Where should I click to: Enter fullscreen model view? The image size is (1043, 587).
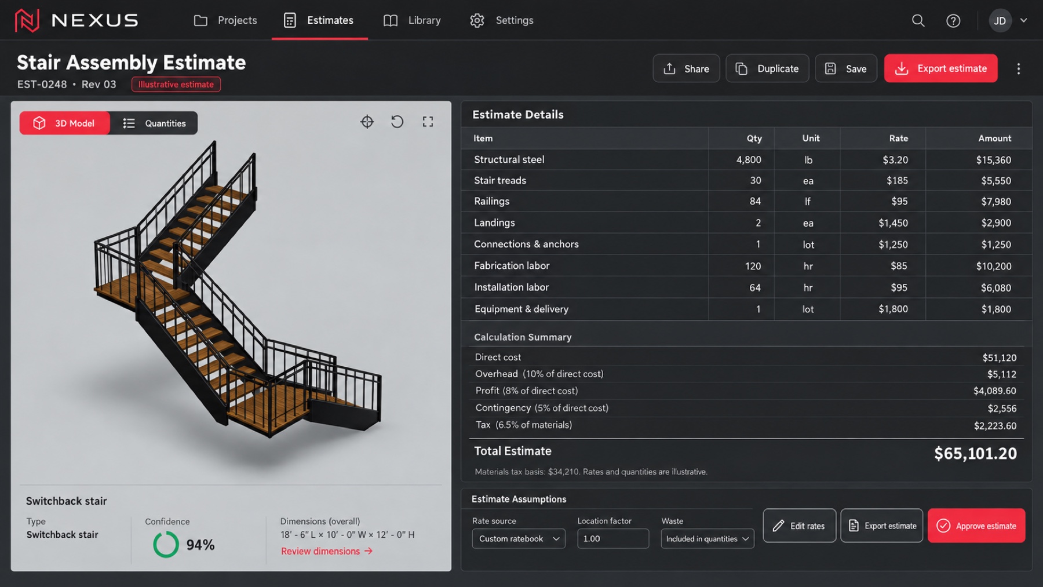click(428, 122)
